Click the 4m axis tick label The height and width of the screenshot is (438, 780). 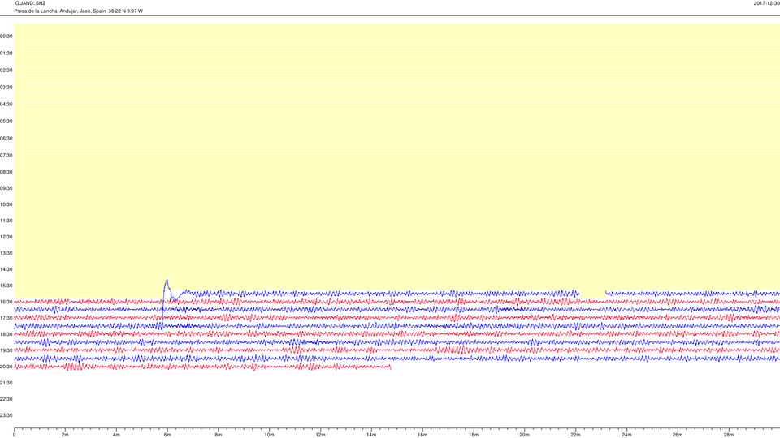click(116, 435)
